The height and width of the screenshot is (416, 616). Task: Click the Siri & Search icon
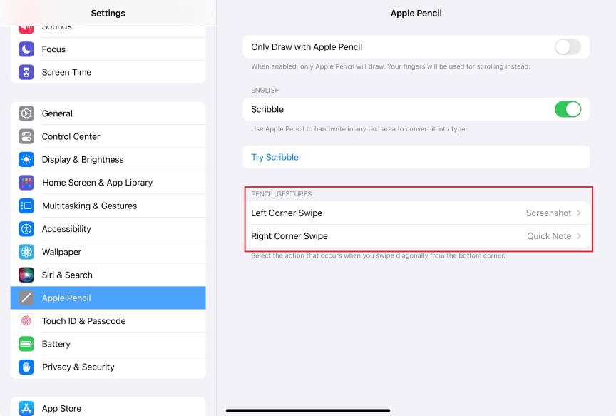pos(26,275)
